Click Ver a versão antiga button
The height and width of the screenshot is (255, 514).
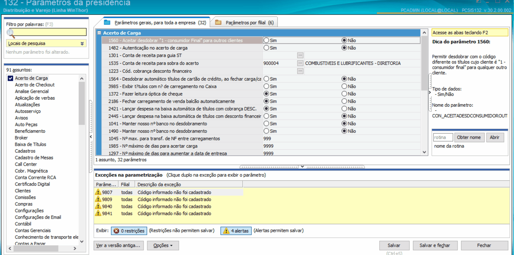119,245
